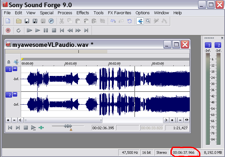Undo the last action with Undo icon
225x157 pixels.
113,21
